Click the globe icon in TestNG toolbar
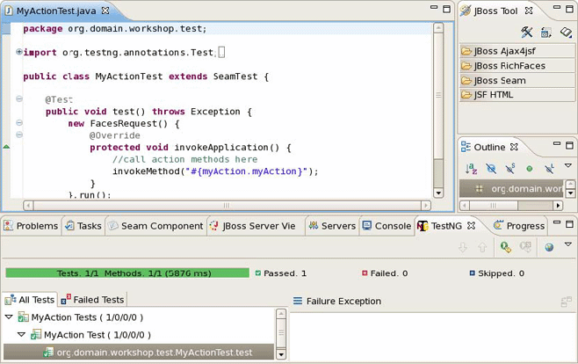The height and width of the screenshot is (364, 578). click(549, 247)
